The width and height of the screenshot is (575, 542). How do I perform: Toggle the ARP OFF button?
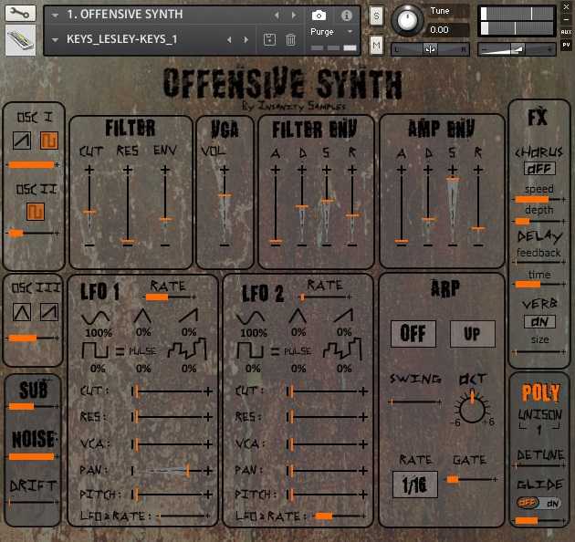point(413,334)
